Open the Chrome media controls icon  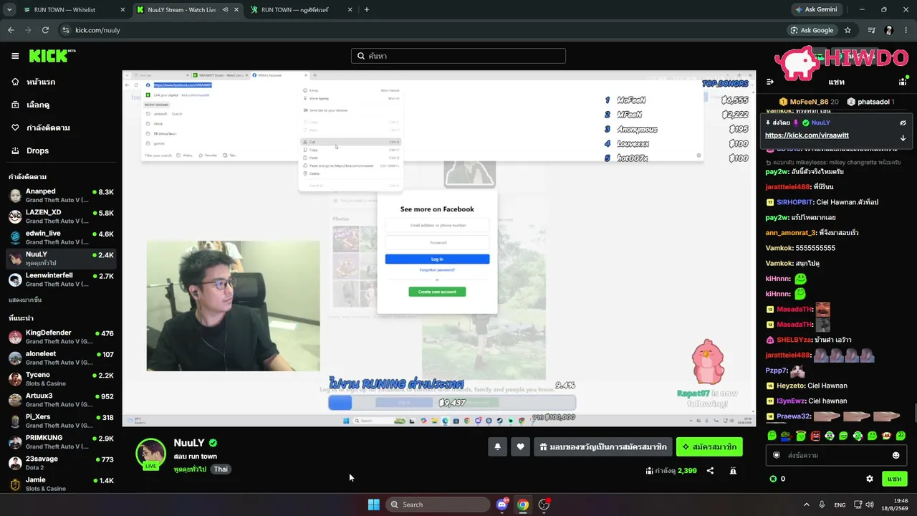pyautogui.click(x=872, y=30)
